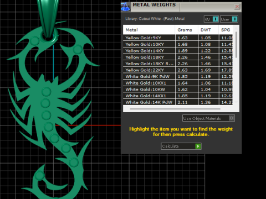Click the scroll down arrow of metal list

coord(236,102)
